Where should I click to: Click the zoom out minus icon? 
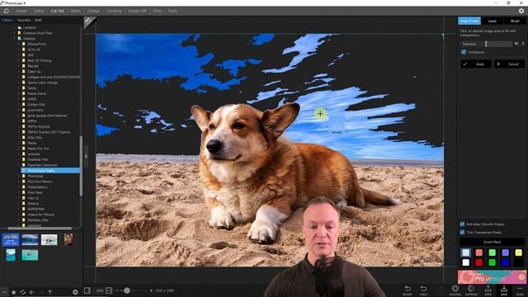pyautogui.click(x=117, y=290)
